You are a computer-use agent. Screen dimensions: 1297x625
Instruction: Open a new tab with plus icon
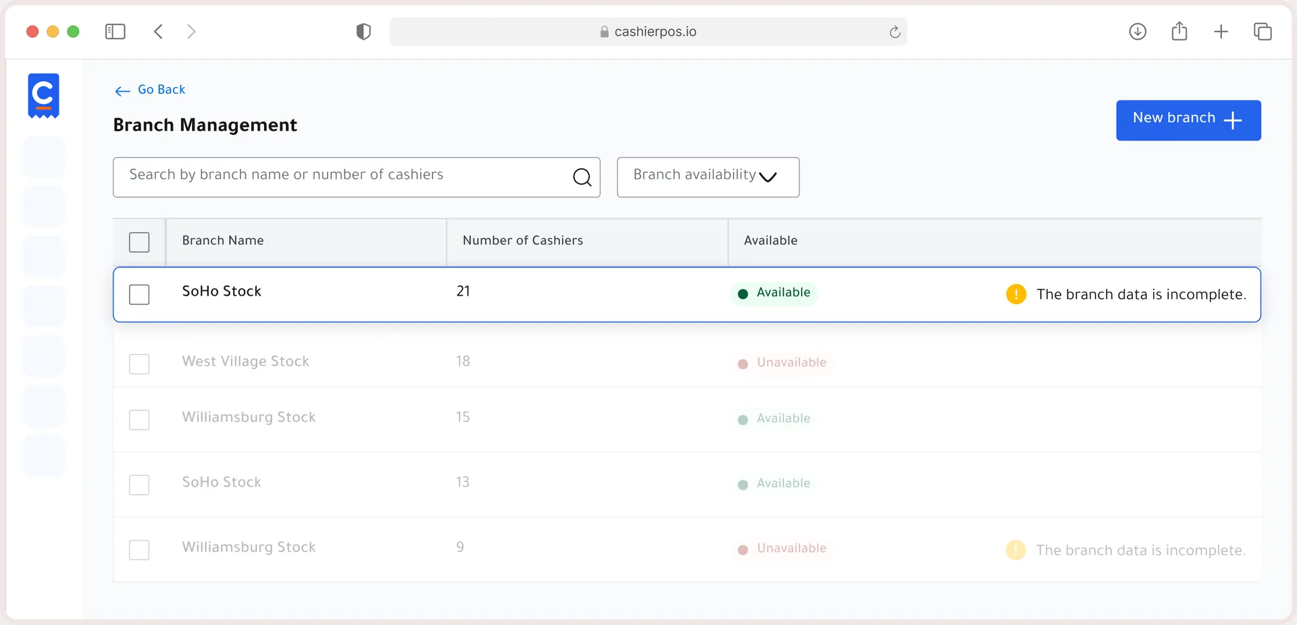(x=1221, y=32)
